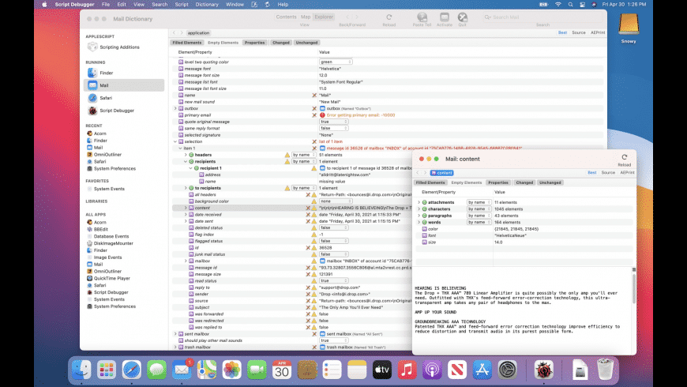The height and width of the screenshot is (387, 687).
Task: Click the message size value 121391
Action: click(325, 274)
